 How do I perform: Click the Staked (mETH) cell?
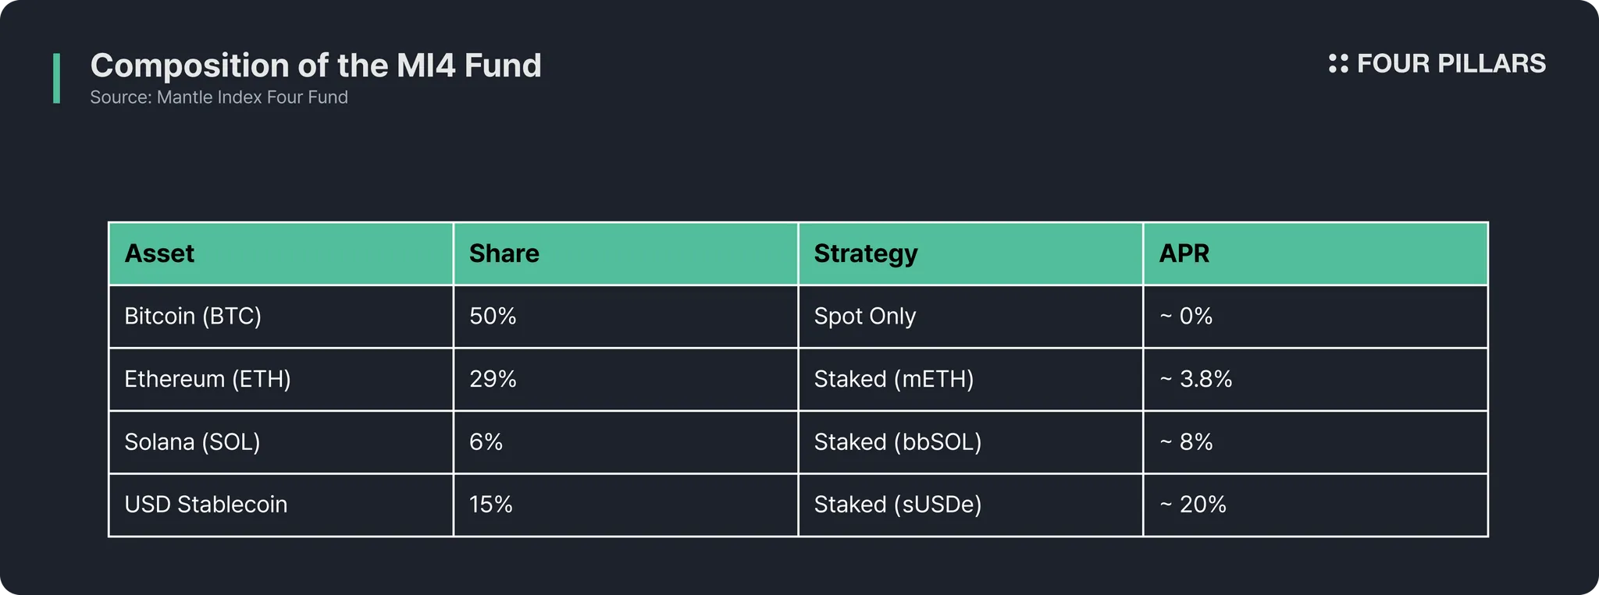(x=893, y=379)
